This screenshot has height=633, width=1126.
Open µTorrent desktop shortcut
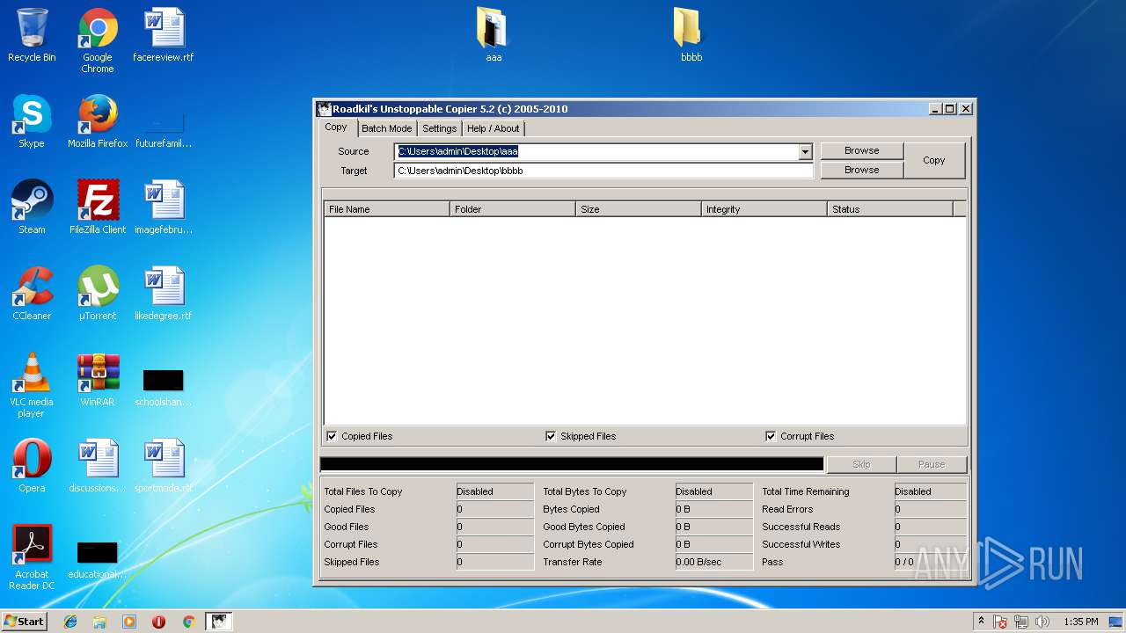(x=98, y=294)
